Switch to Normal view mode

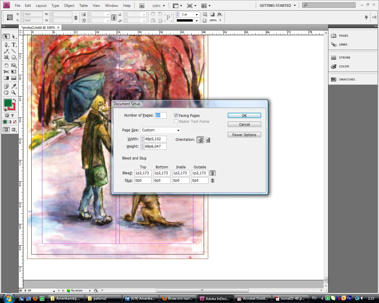pyautogui.click(x=6, y=130)
